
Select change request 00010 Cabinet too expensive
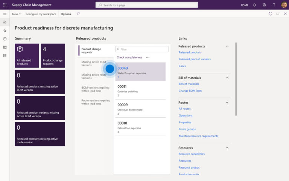(x=140, y=127)
